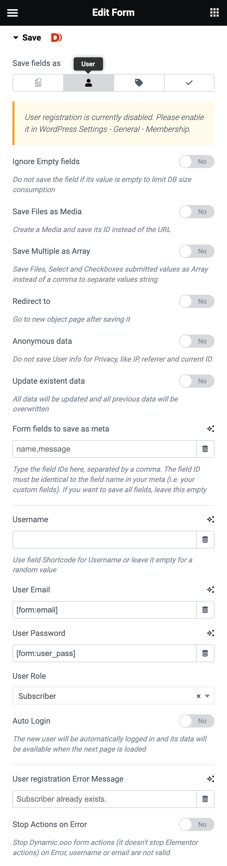This screenshot has height=866, width=227.
Task: Open the User Role dropdown
Action: click(x=208, y=696)
